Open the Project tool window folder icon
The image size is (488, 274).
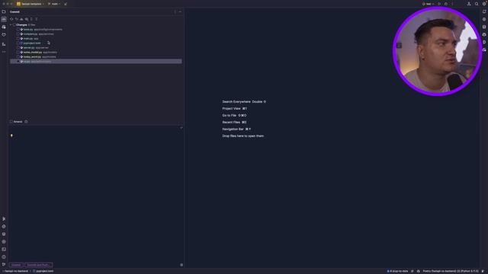click(4, 12)
